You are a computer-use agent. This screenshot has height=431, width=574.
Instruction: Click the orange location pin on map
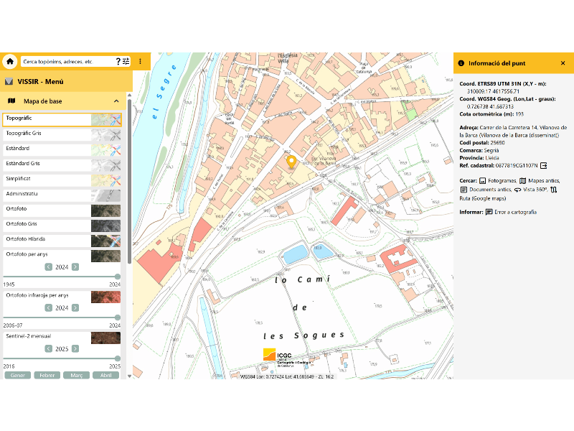(291, 162)
